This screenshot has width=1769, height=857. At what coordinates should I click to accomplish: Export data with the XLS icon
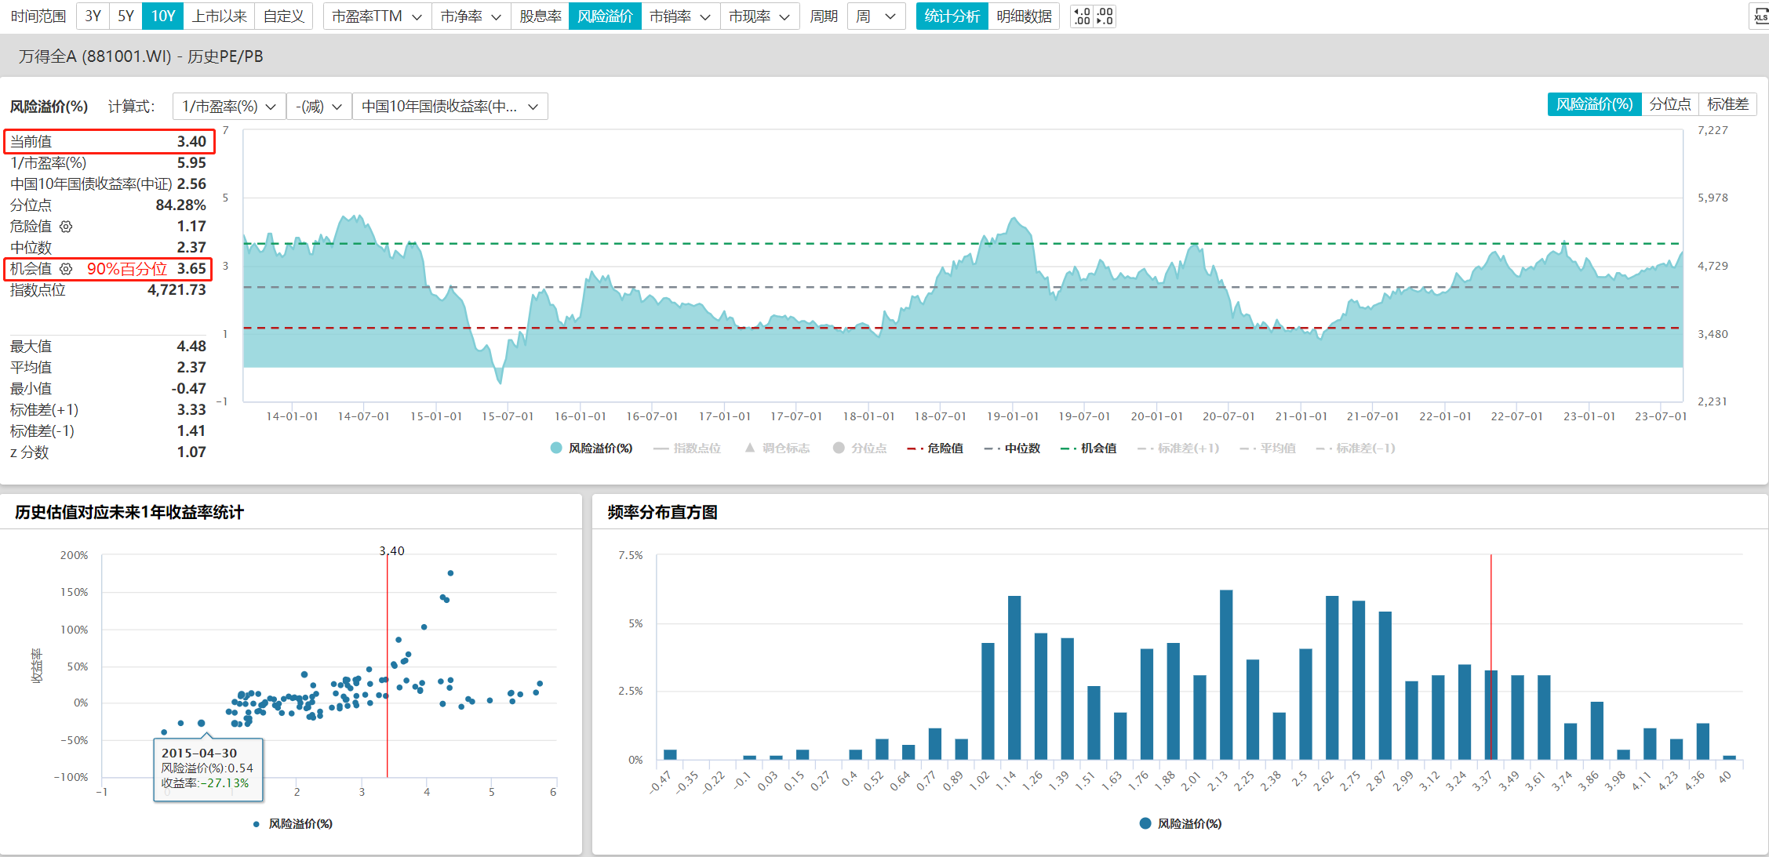point(1760,16)
